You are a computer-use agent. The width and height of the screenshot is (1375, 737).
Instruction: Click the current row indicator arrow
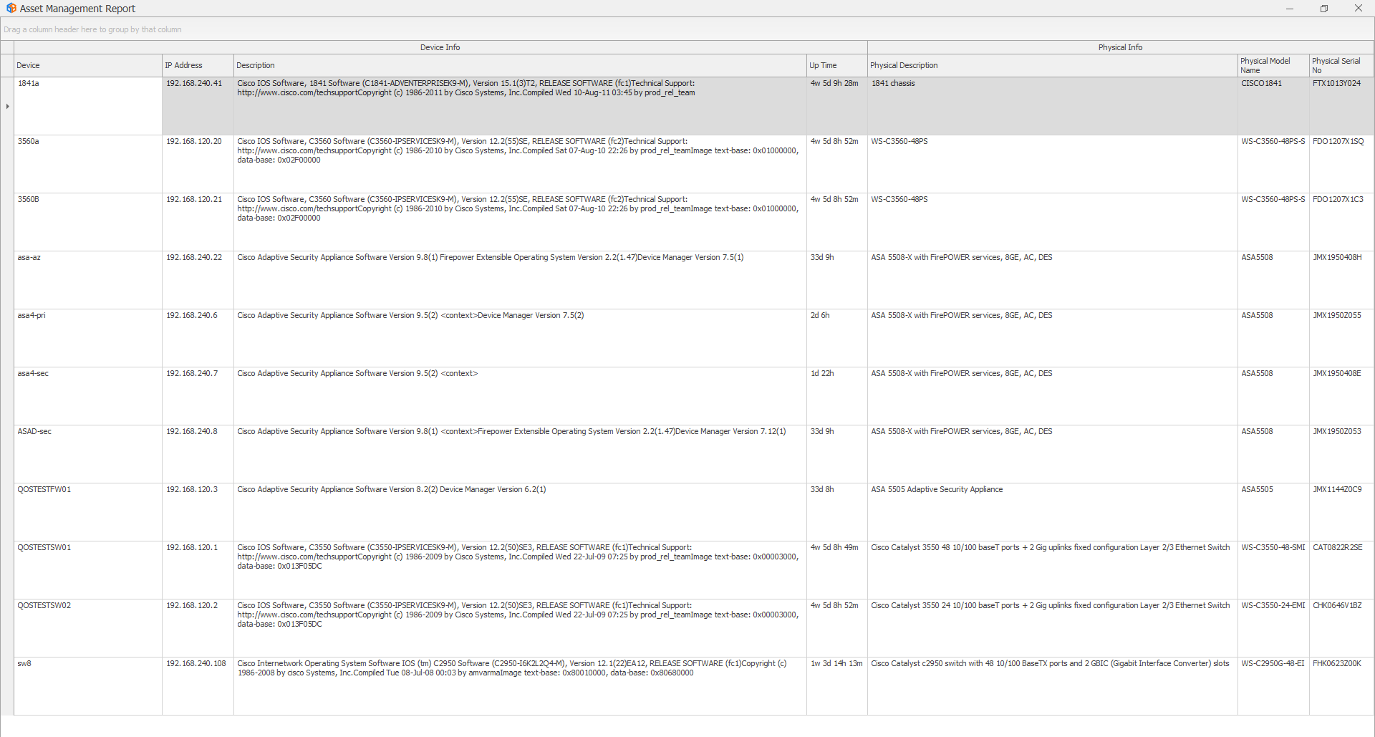point(7,106)
